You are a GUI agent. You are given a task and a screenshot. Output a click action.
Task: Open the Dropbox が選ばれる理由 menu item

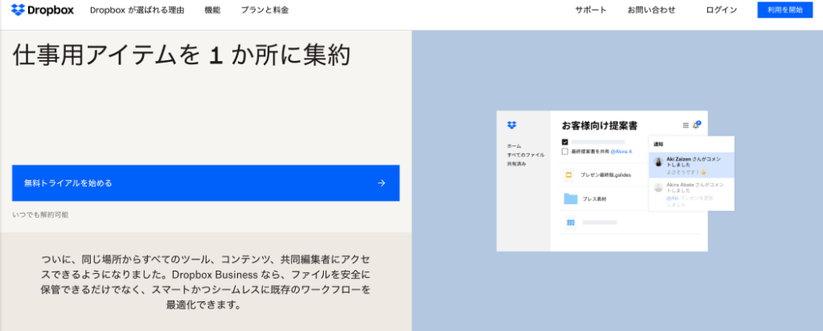tap(137, 10)
